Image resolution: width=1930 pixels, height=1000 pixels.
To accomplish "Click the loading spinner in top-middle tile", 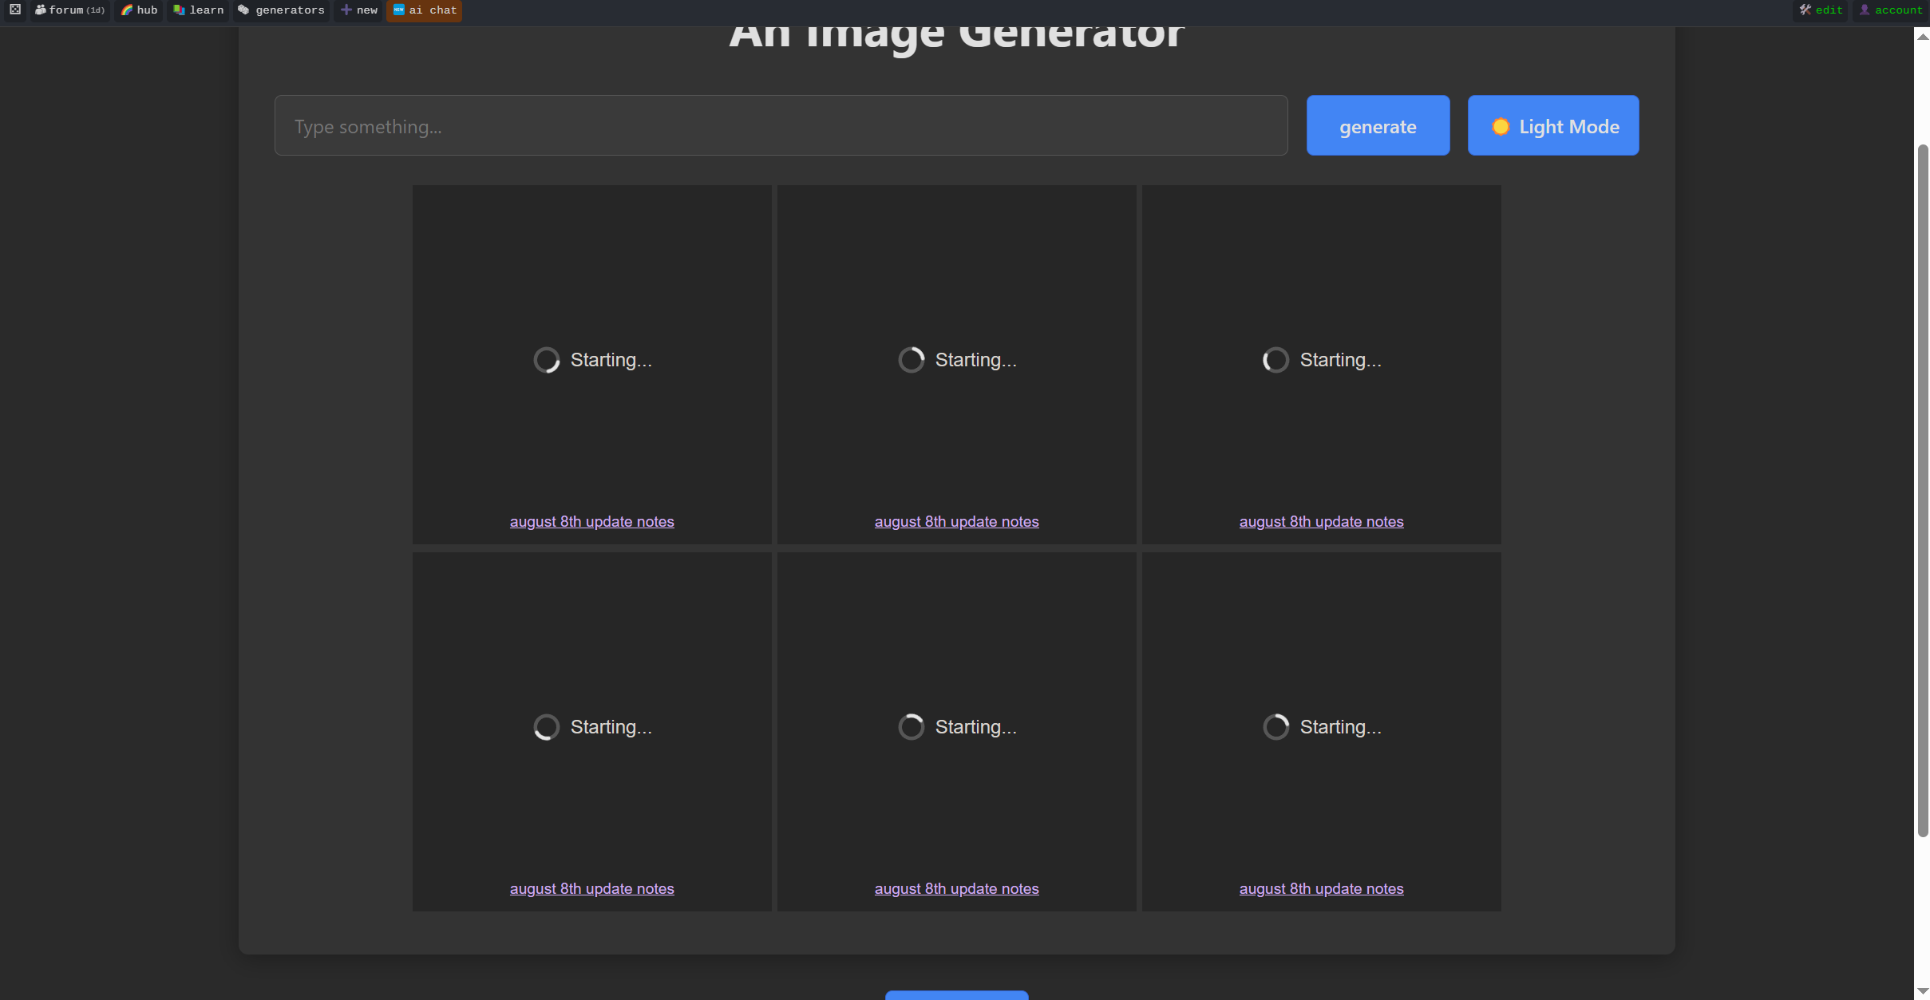I will pos(911,360).
